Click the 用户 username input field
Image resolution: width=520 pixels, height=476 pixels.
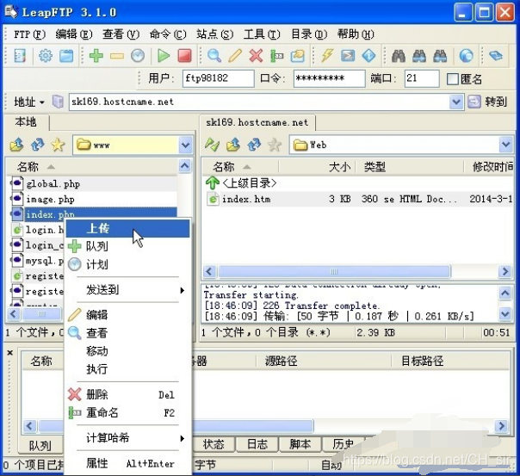(218, 78)
